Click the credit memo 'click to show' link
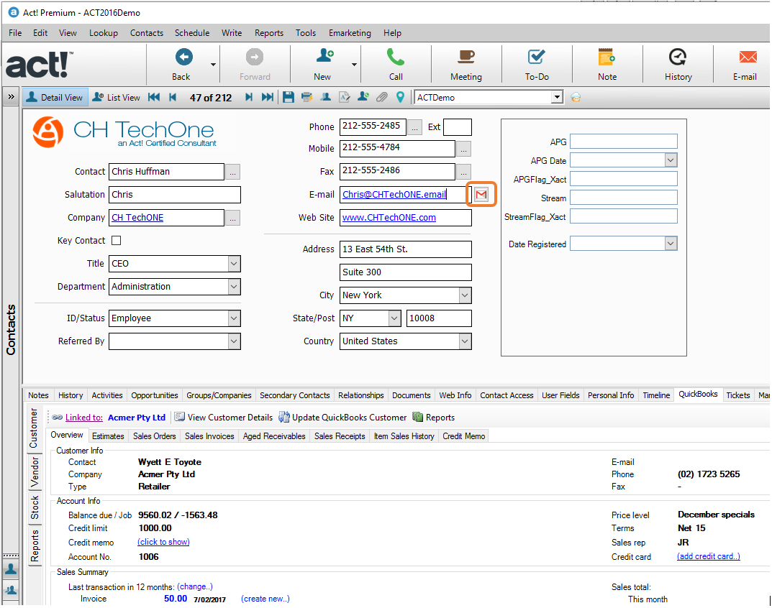 pos(163,542)
